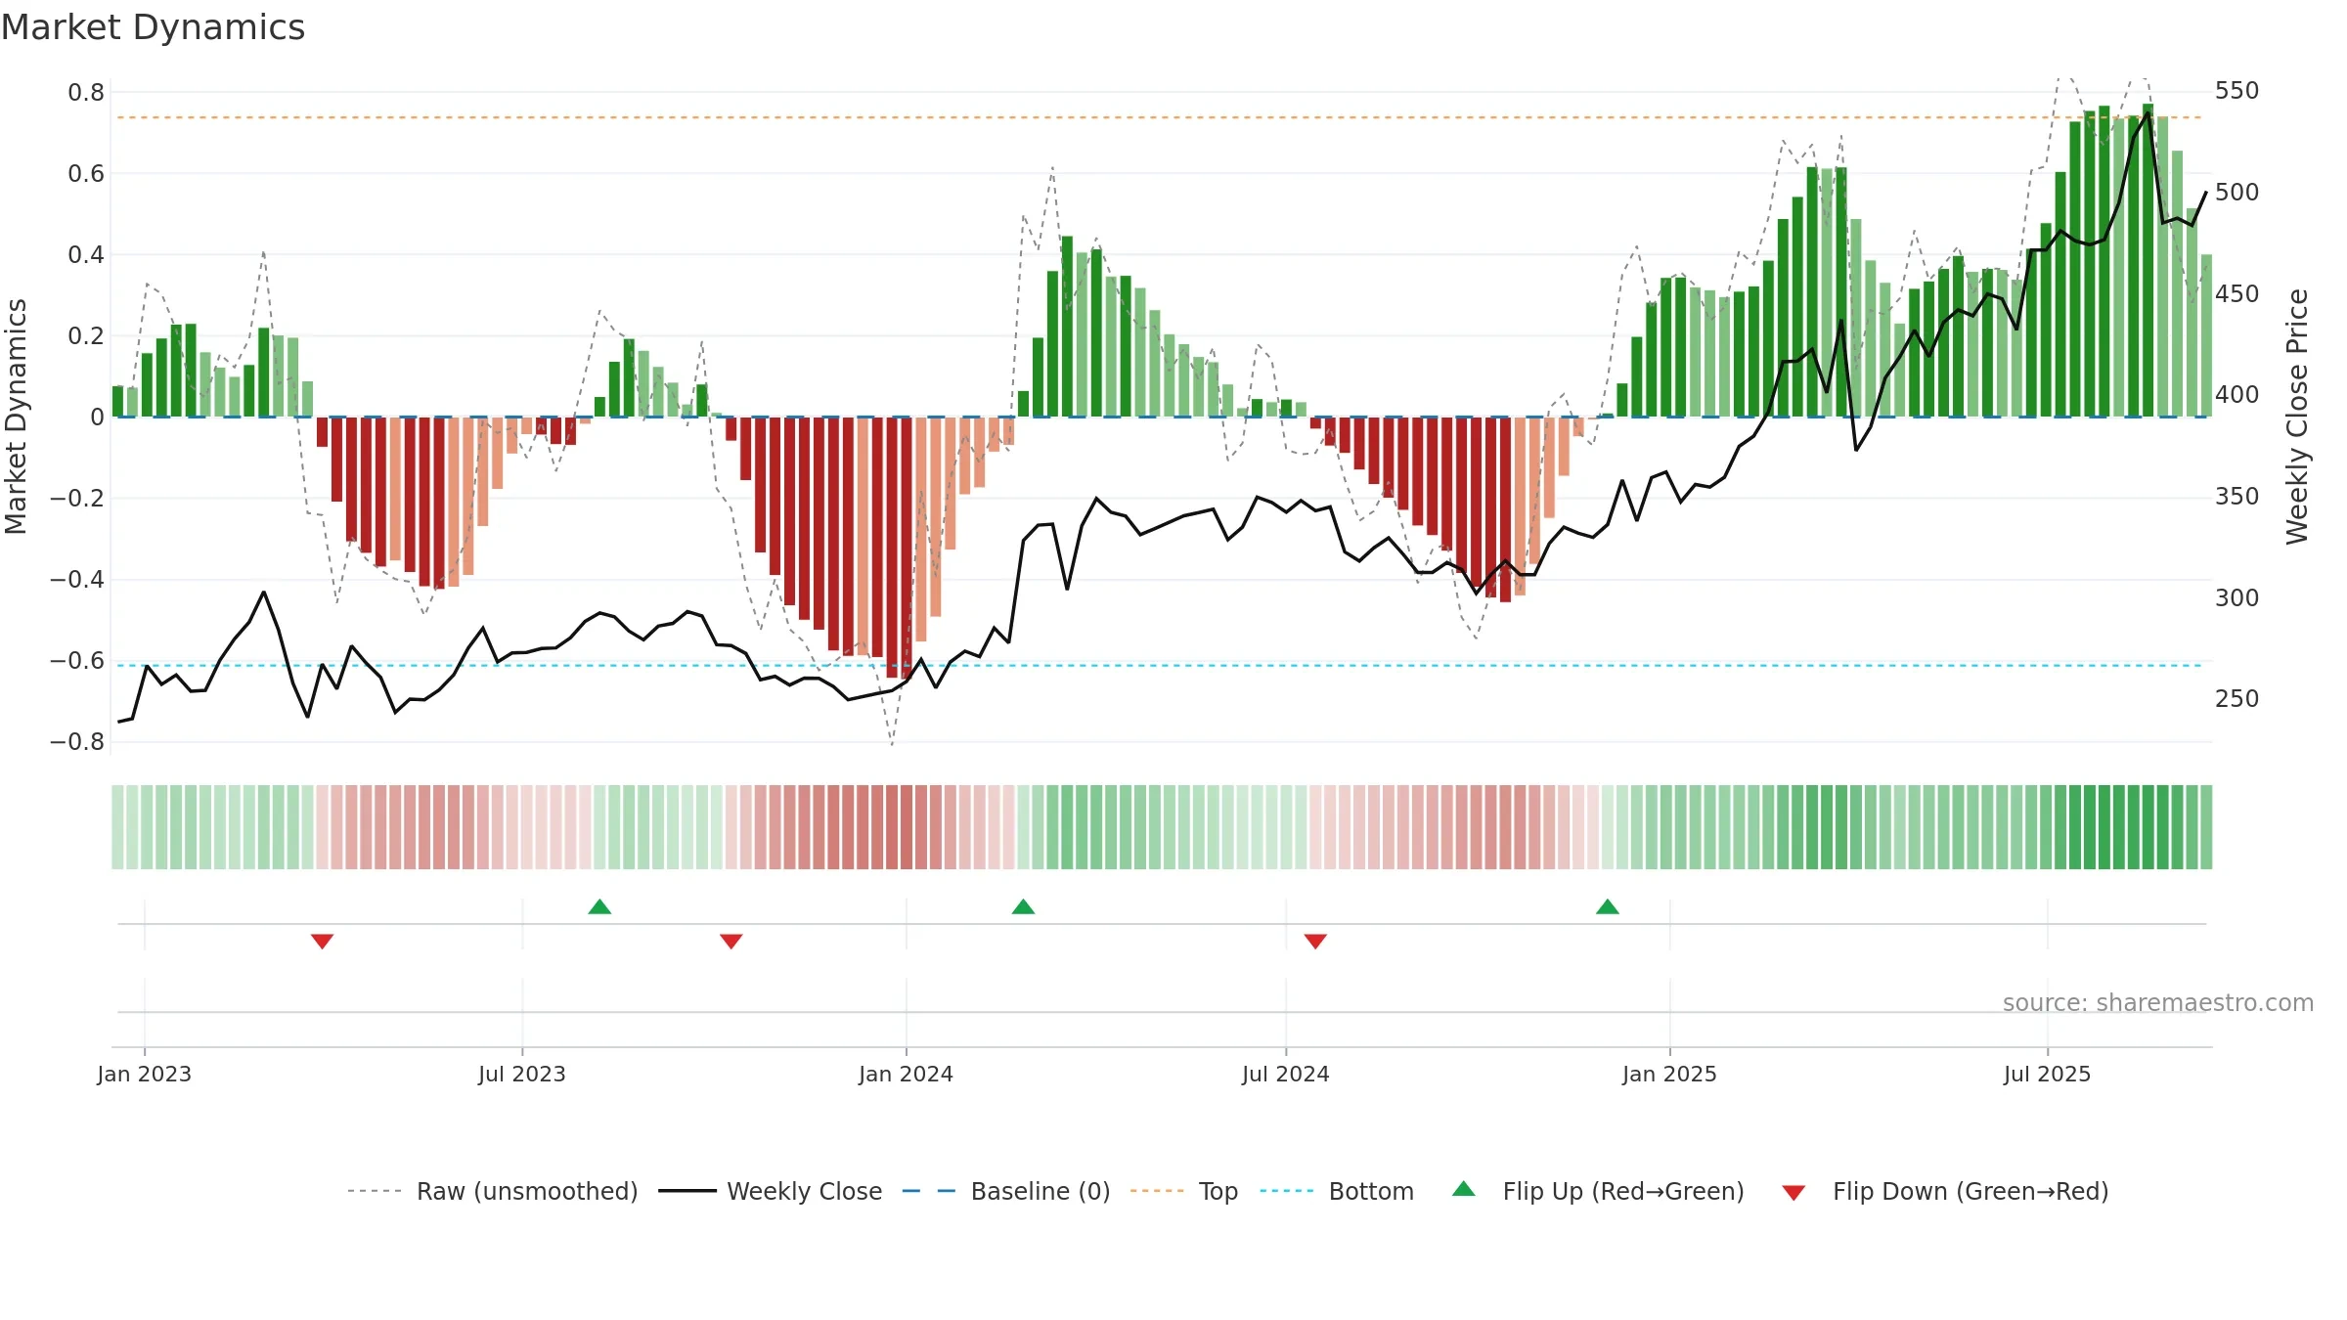Screen dimensions: 2347x1320
Task: Click the −0.2 left axis tick label
Action: pyautogui.click(x=77, y=499)
